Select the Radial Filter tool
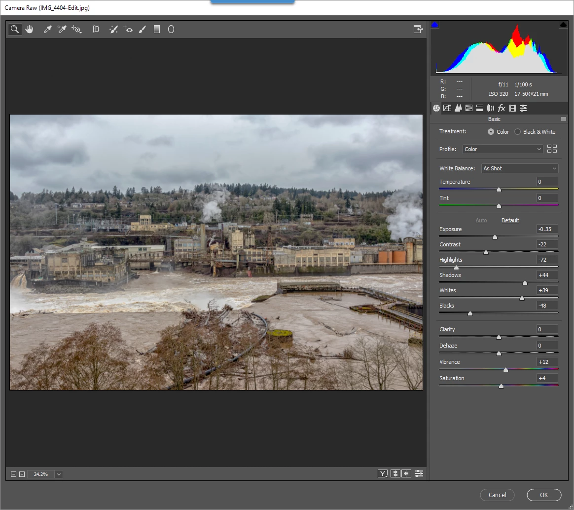 point(171,29)
